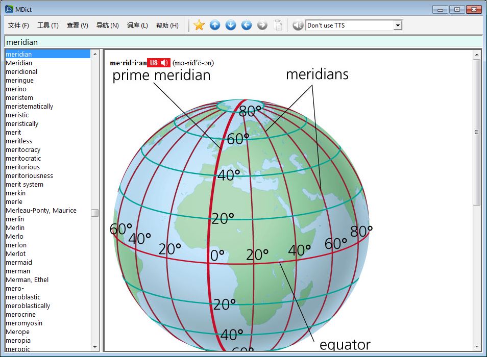Screen dimensions: 487x357
Task: Open the 词库 (L) menu
Action: (x=137, y=25)
